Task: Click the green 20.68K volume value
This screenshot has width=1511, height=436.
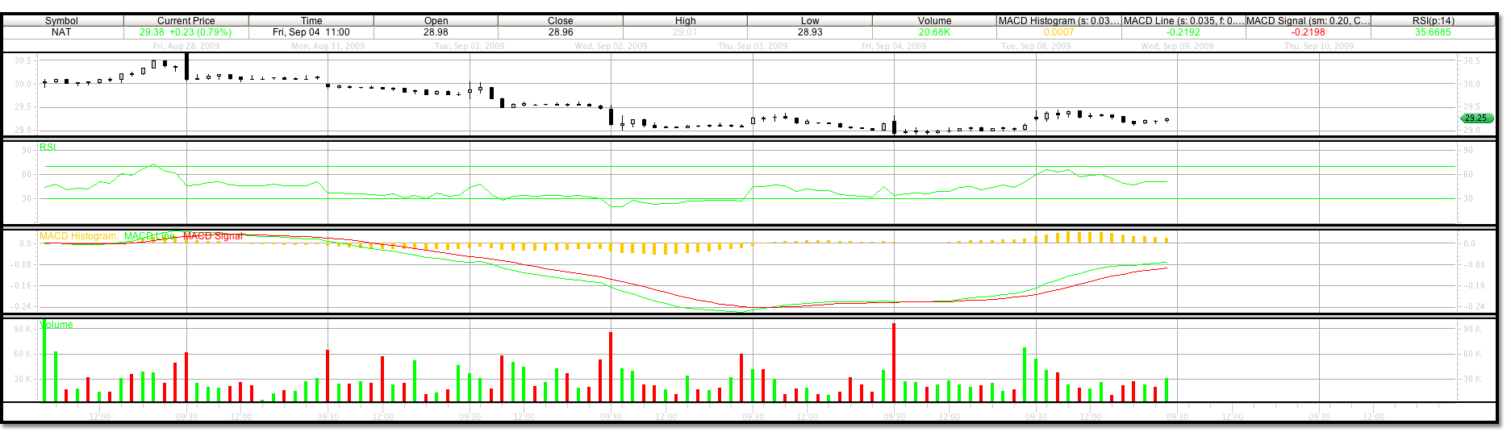Action: click(x=934, y=32)
